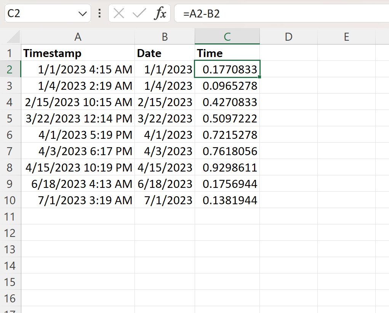Select row header 5
This screenshot has width=389, height=313.
11,118
